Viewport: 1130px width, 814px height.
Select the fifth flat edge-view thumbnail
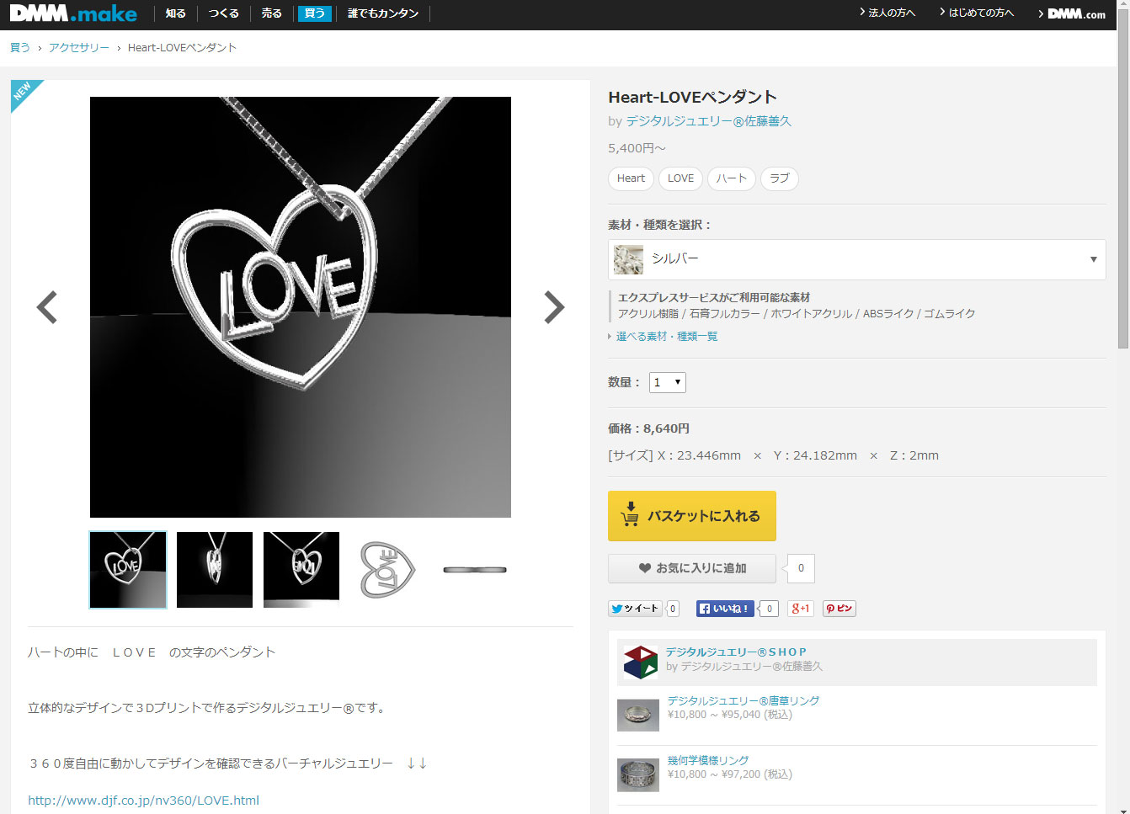475,570
